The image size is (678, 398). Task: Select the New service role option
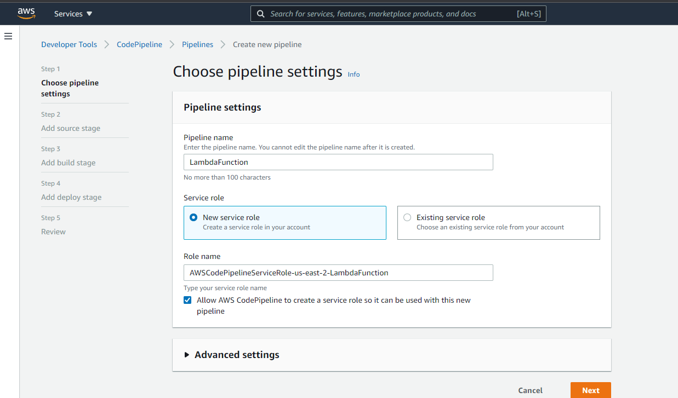tap(193, 217)
